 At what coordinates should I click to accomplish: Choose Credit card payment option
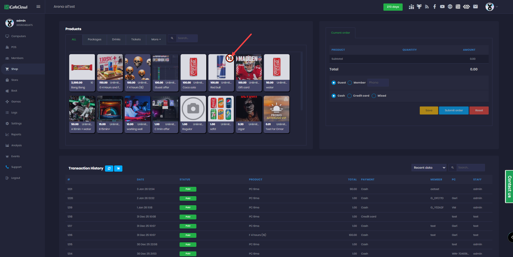coord(349,96)
